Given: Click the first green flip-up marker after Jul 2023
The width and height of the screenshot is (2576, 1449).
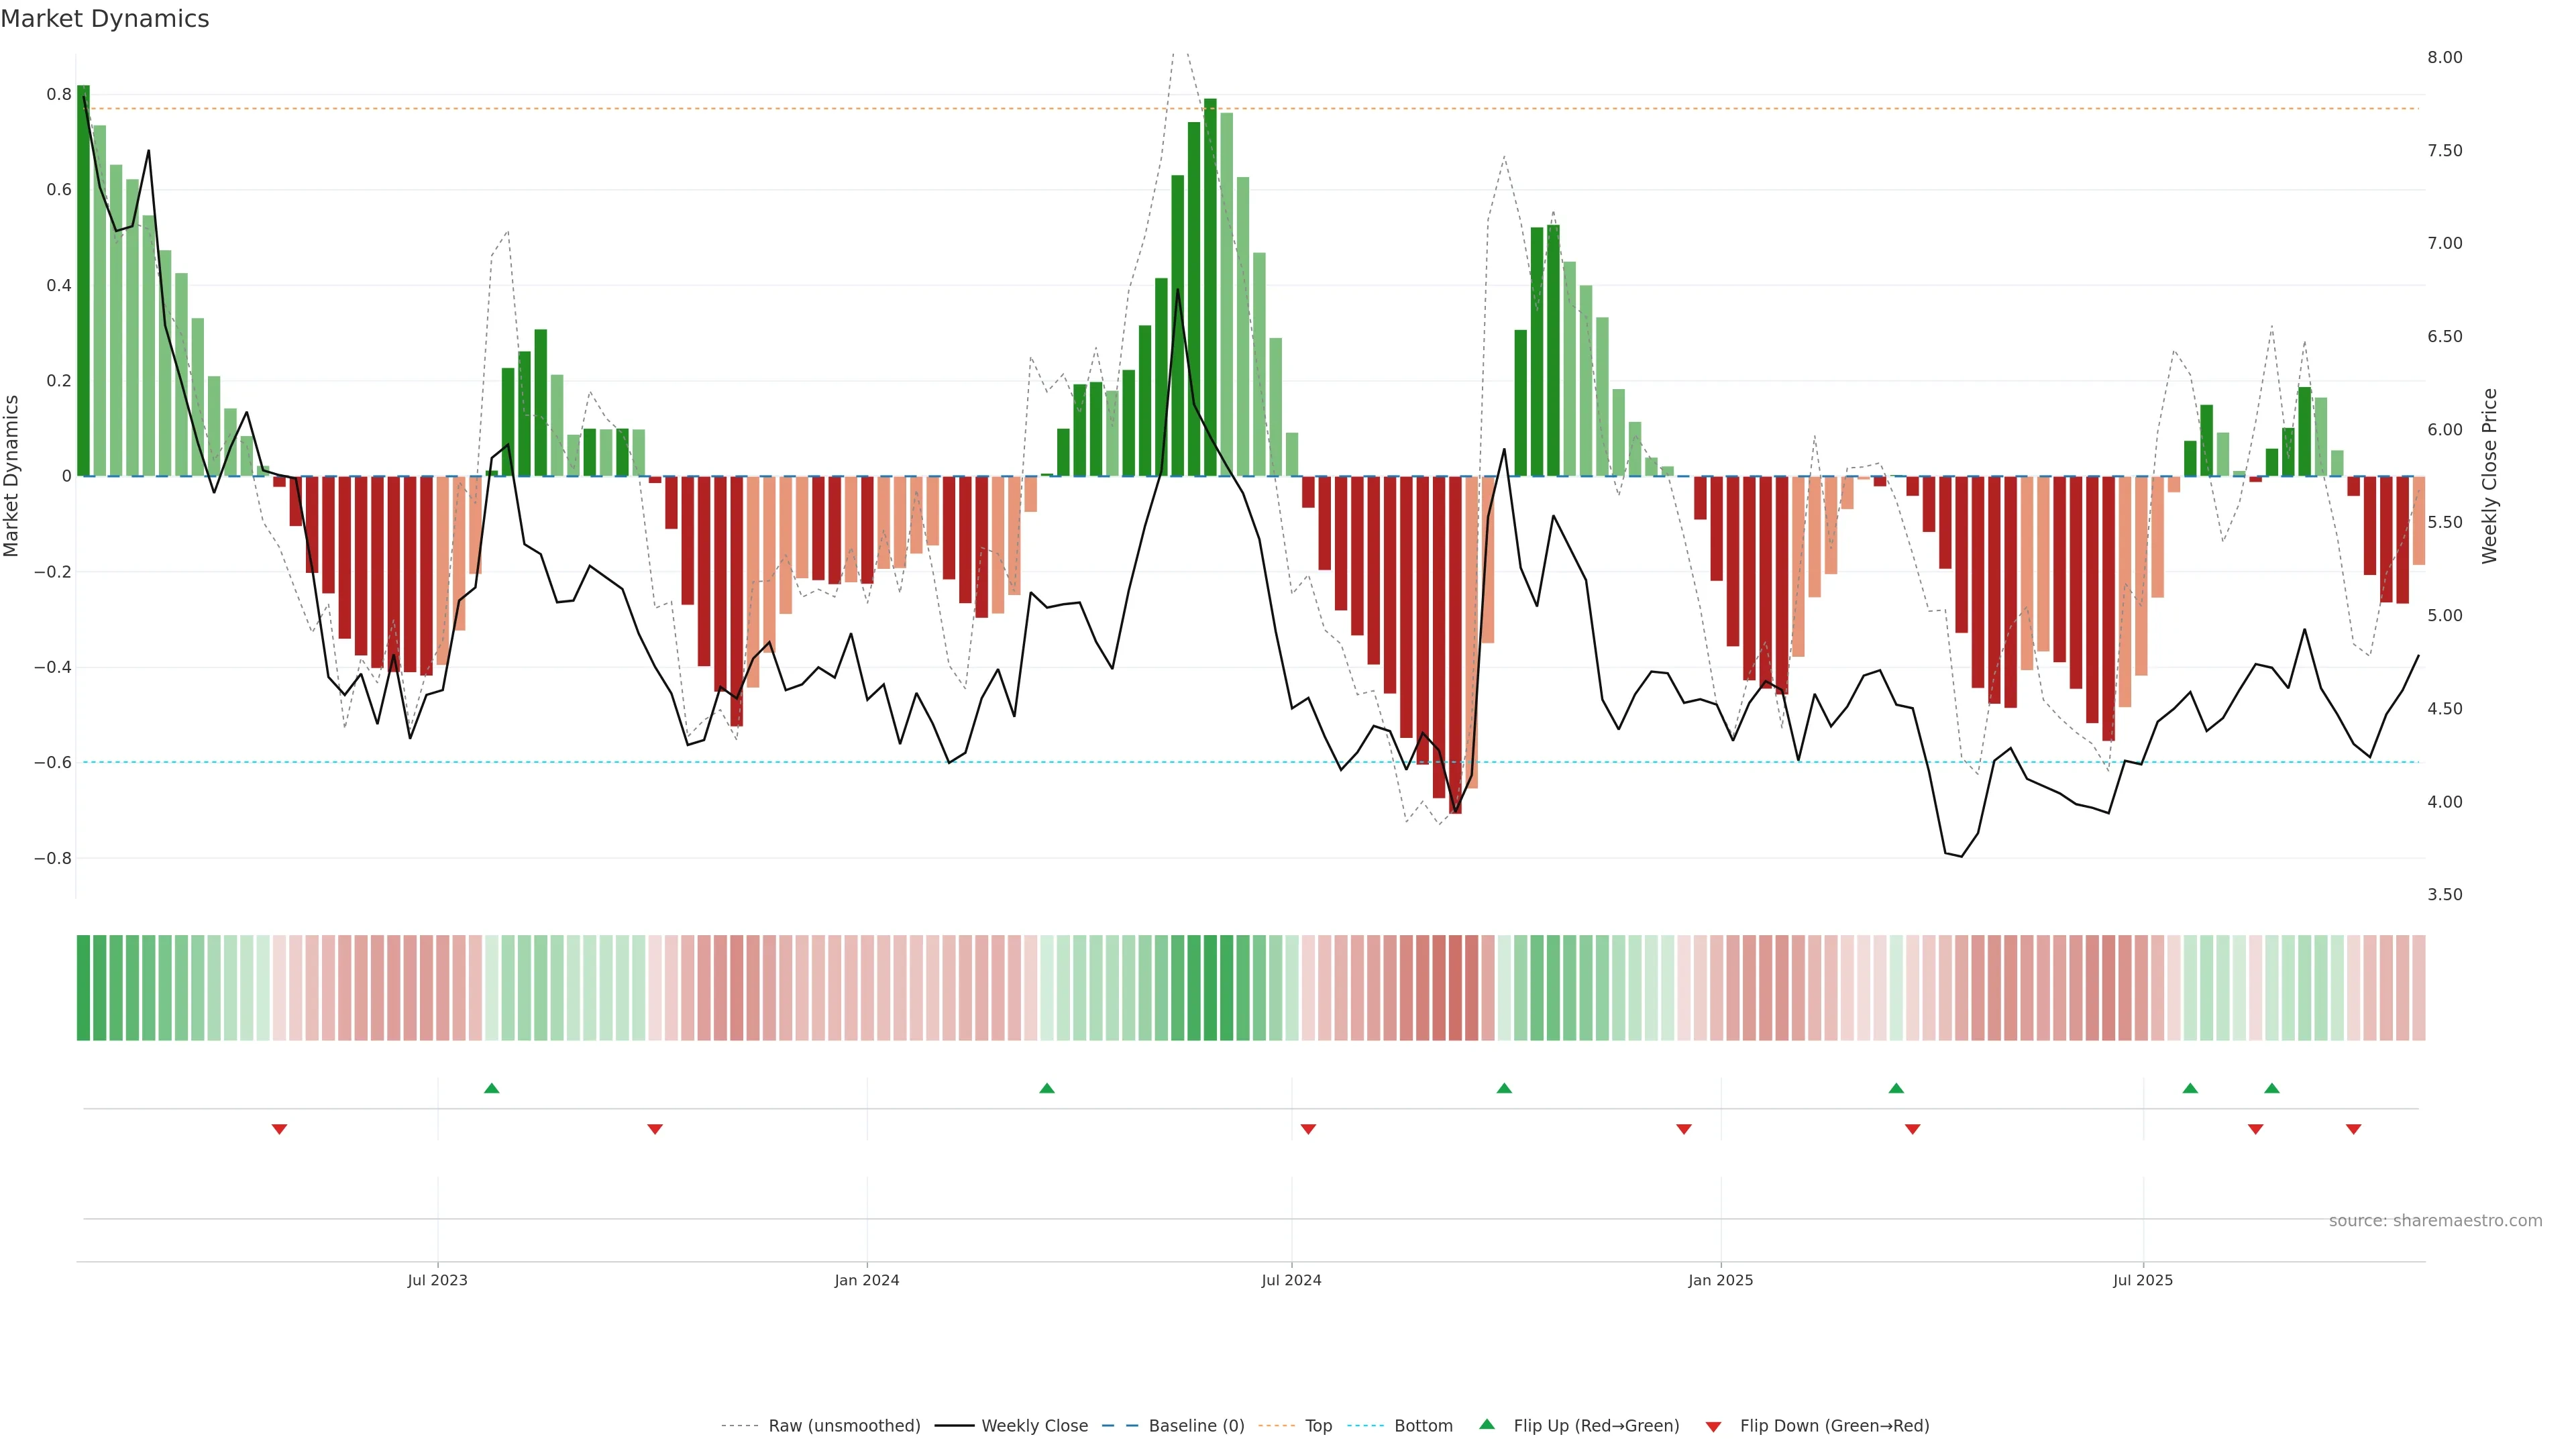Looking at the screenshot, I should [491, 1088].
